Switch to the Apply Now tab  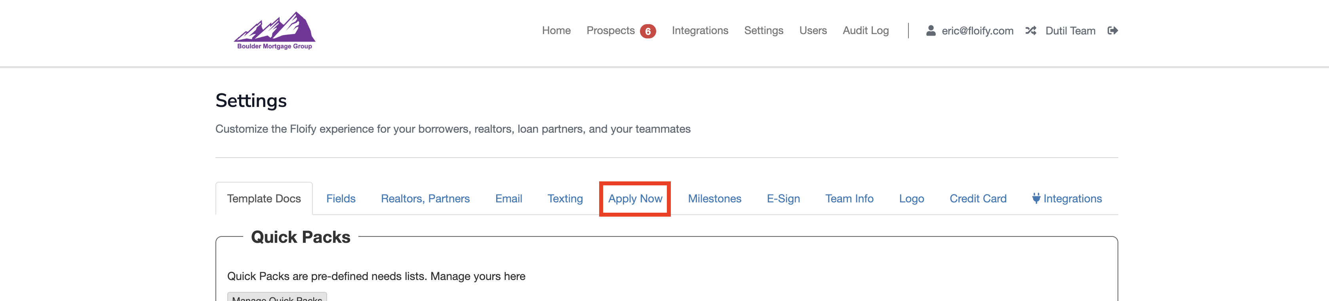(x=634, y=199)
